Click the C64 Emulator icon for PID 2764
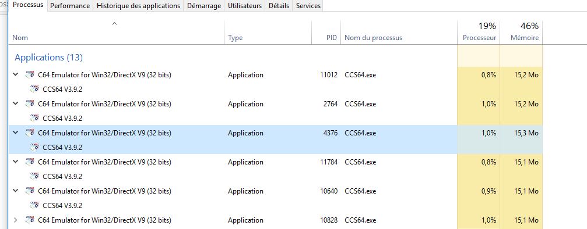 (30, 104)
